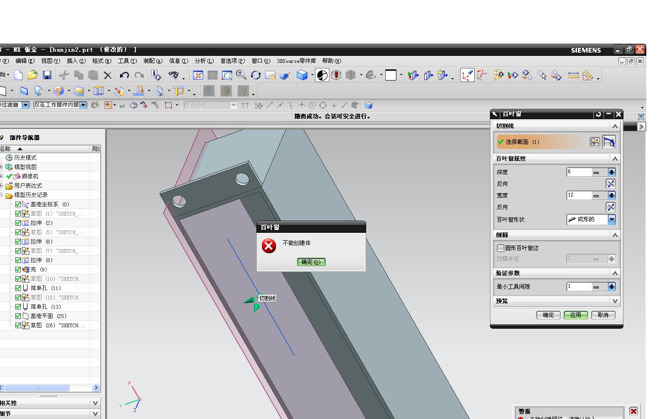Select the Zoom in/out magnifier tool
Viewport: 670px width, 419px height.
pyautogui.click(x=241, y=75)
